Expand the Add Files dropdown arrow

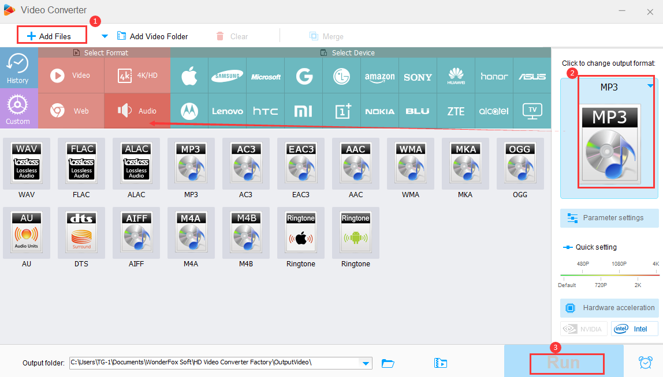tap(105, 36)
